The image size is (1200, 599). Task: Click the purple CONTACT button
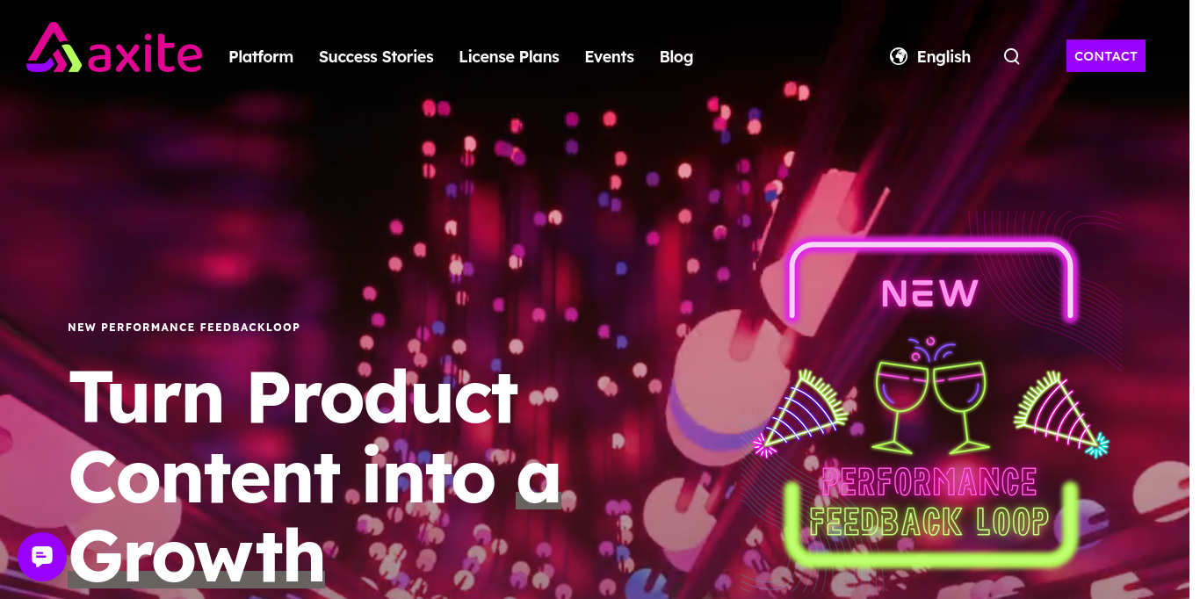tap(1106, 56)
